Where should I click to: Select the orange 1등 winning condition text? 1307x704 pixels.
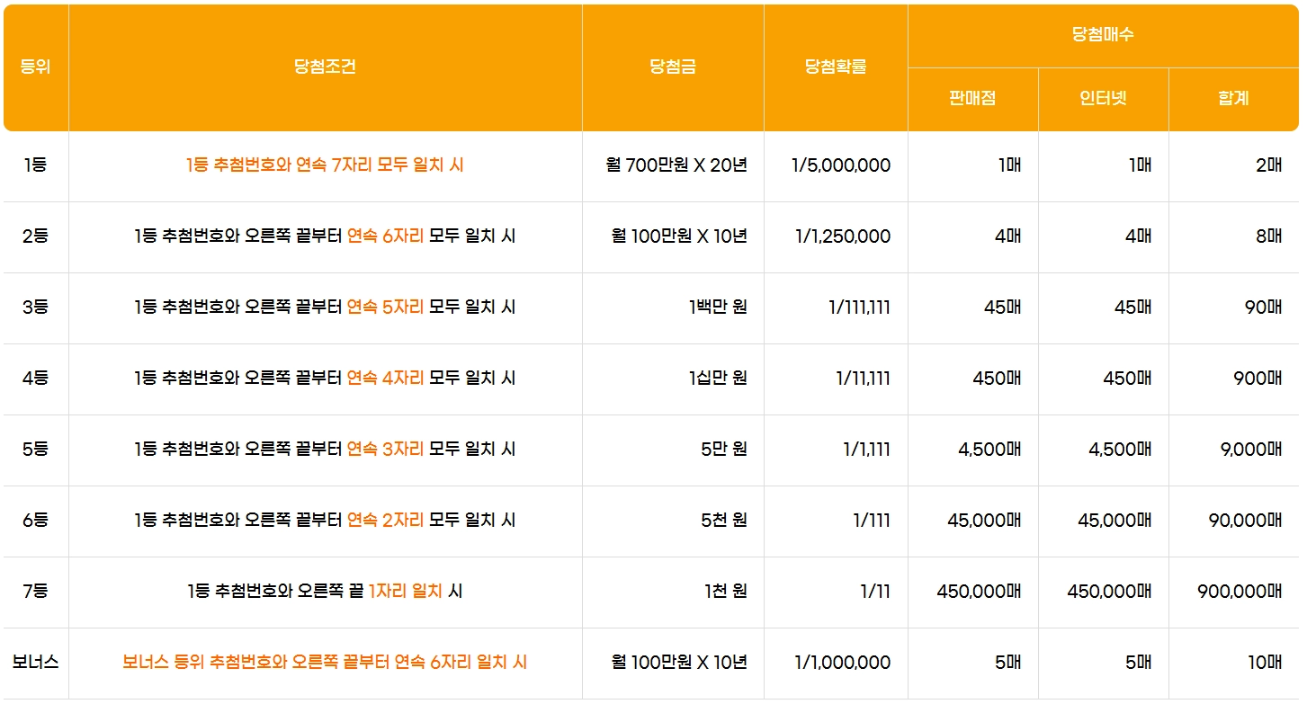326,165
